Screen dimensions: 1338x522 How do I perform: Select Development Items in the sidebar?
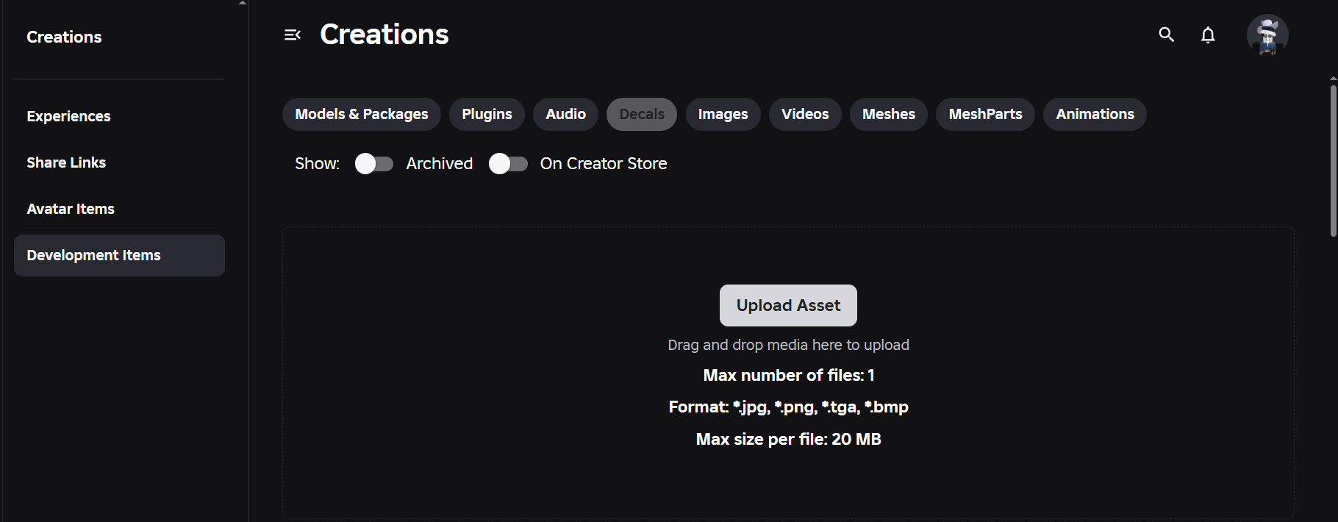pos(119,255)
